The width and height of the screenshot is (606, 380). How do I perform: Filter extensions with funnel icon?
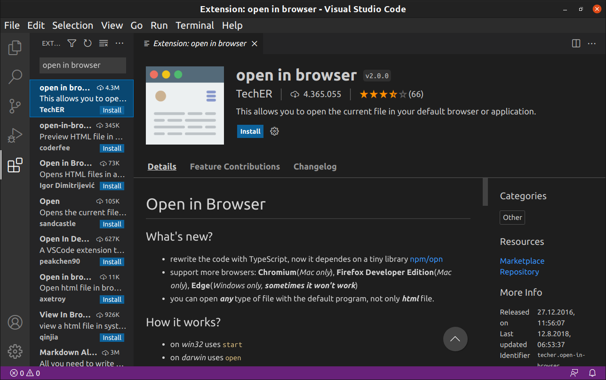coord(72,43)
